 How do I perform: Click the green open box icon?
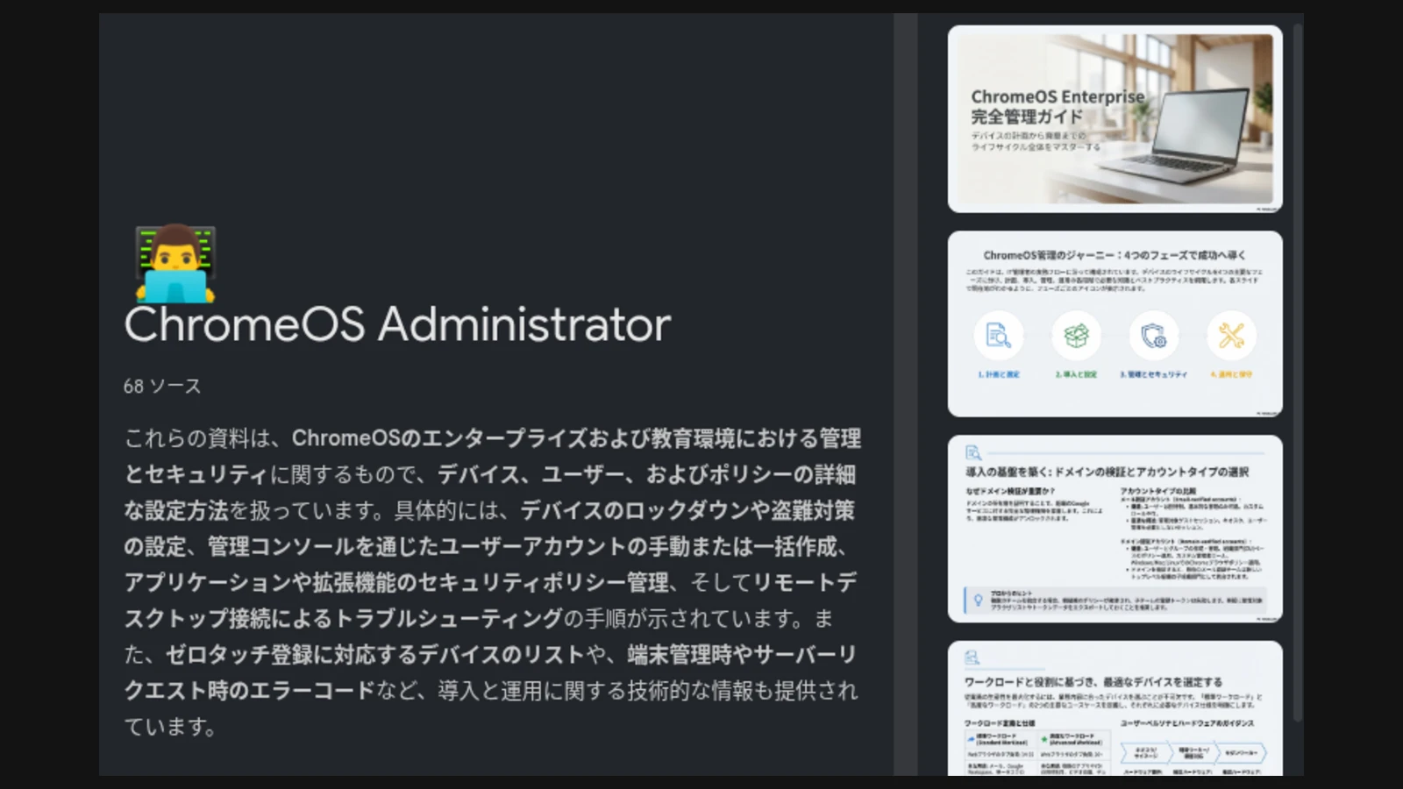[1076, 336]
